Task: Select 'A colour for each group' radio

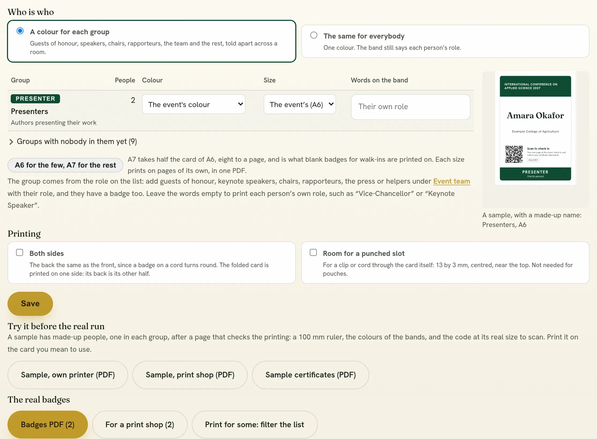Action: 20,31
